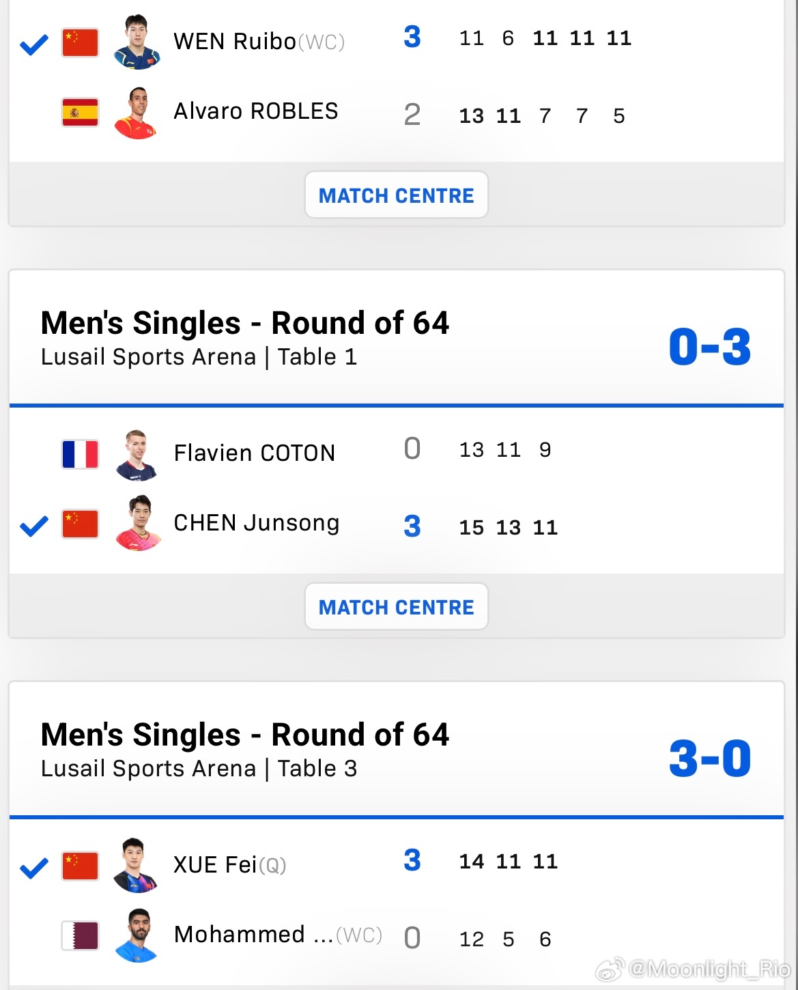Click the Qatar flag beside Mohammed
This screenshot has height=990, width=798.
point(80,935)
